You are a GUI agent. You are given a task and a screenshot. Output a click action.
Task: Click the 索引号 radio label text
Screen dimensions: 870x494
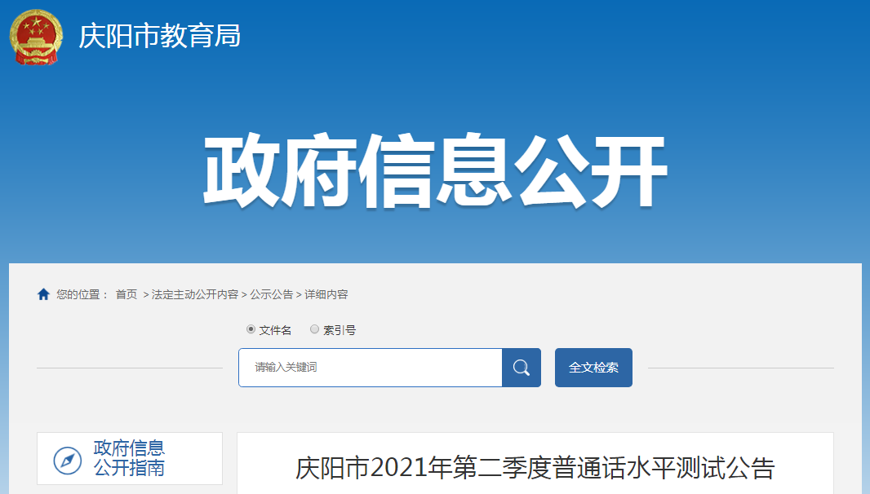coord(340,330)
